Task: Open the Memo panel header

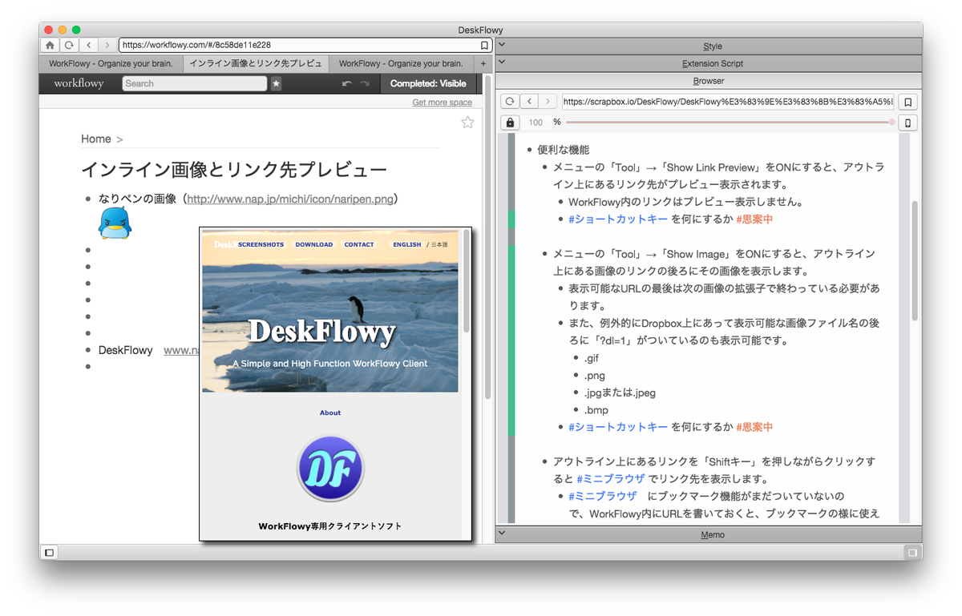Action: [709, 534]
